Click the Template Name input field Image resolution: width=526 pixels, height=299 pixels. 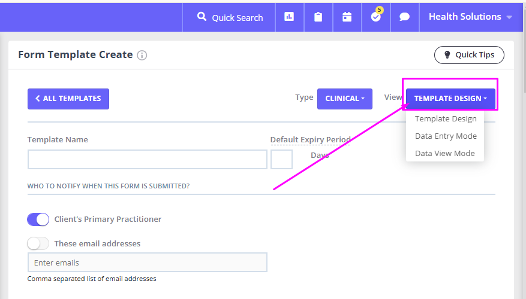[148, 159]
